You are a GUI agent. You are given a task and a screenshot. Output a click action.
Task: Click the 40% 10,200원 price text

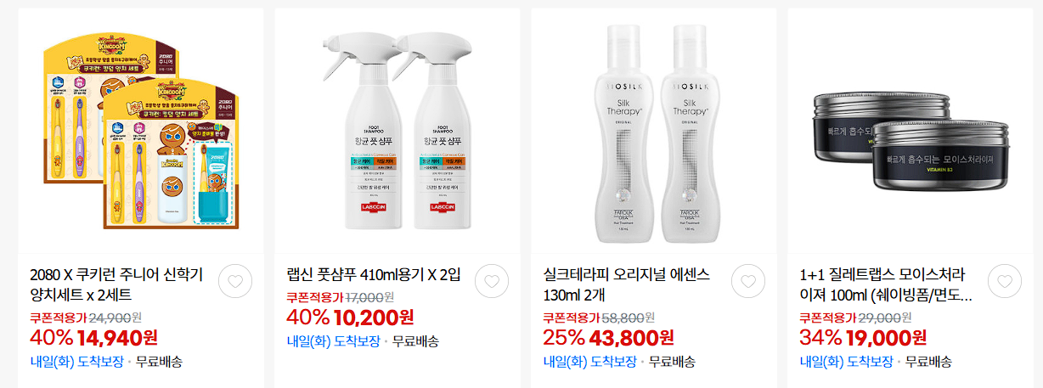coord(351,318)
